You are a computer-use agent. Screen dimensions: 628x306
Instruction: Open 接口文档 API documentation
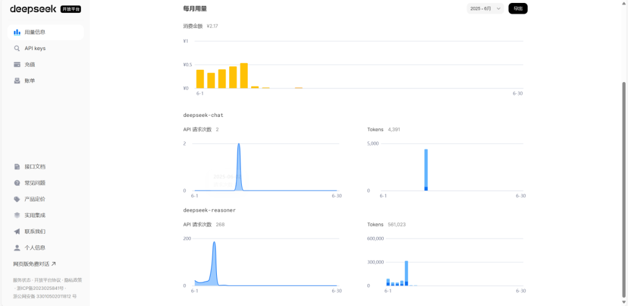pos(45,166)
